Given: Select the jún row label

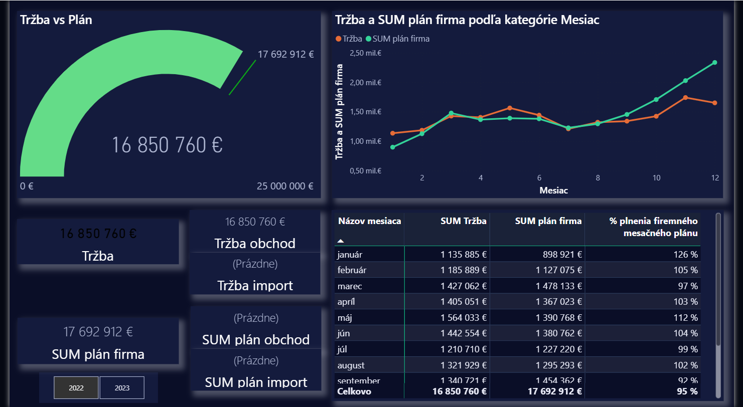Looking at the screenshot, I should coord(344,333).
